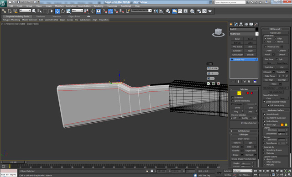Toggle Isoline Display checkbox
292x177 pixels.
[265, 121]
